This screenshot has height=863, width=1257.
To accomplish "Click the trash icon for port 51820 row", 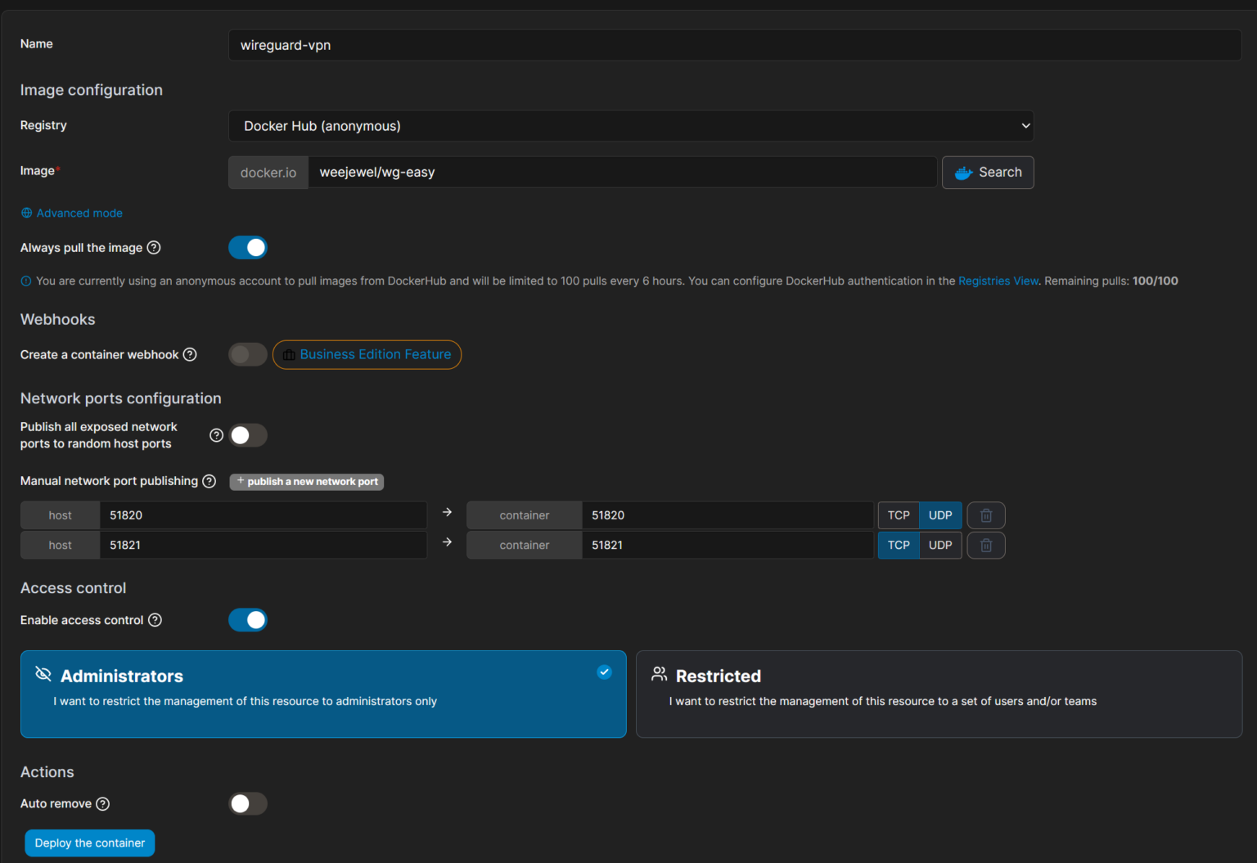I will 985,515.
